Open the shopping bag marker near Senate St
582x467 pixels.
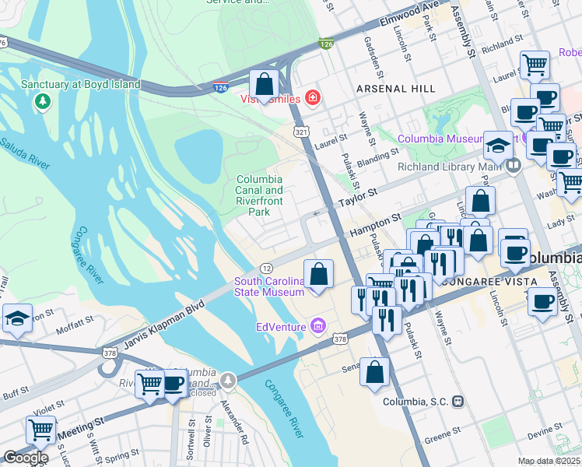(x=374, y=373)
